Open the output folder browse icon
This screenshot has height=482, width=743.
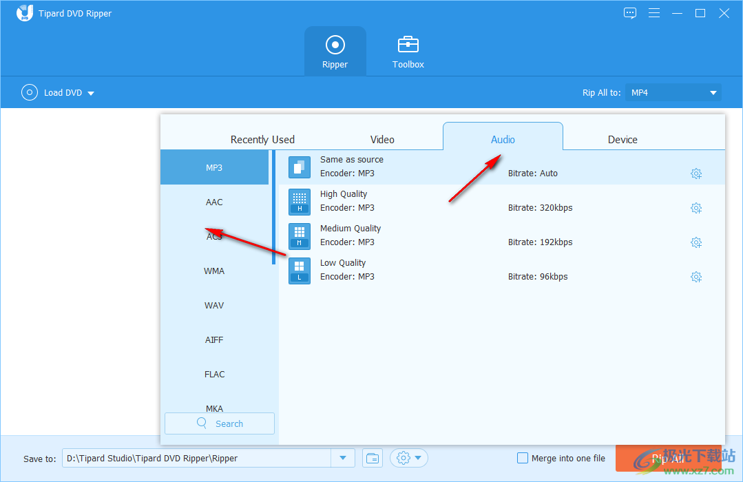tap(373, 458)
